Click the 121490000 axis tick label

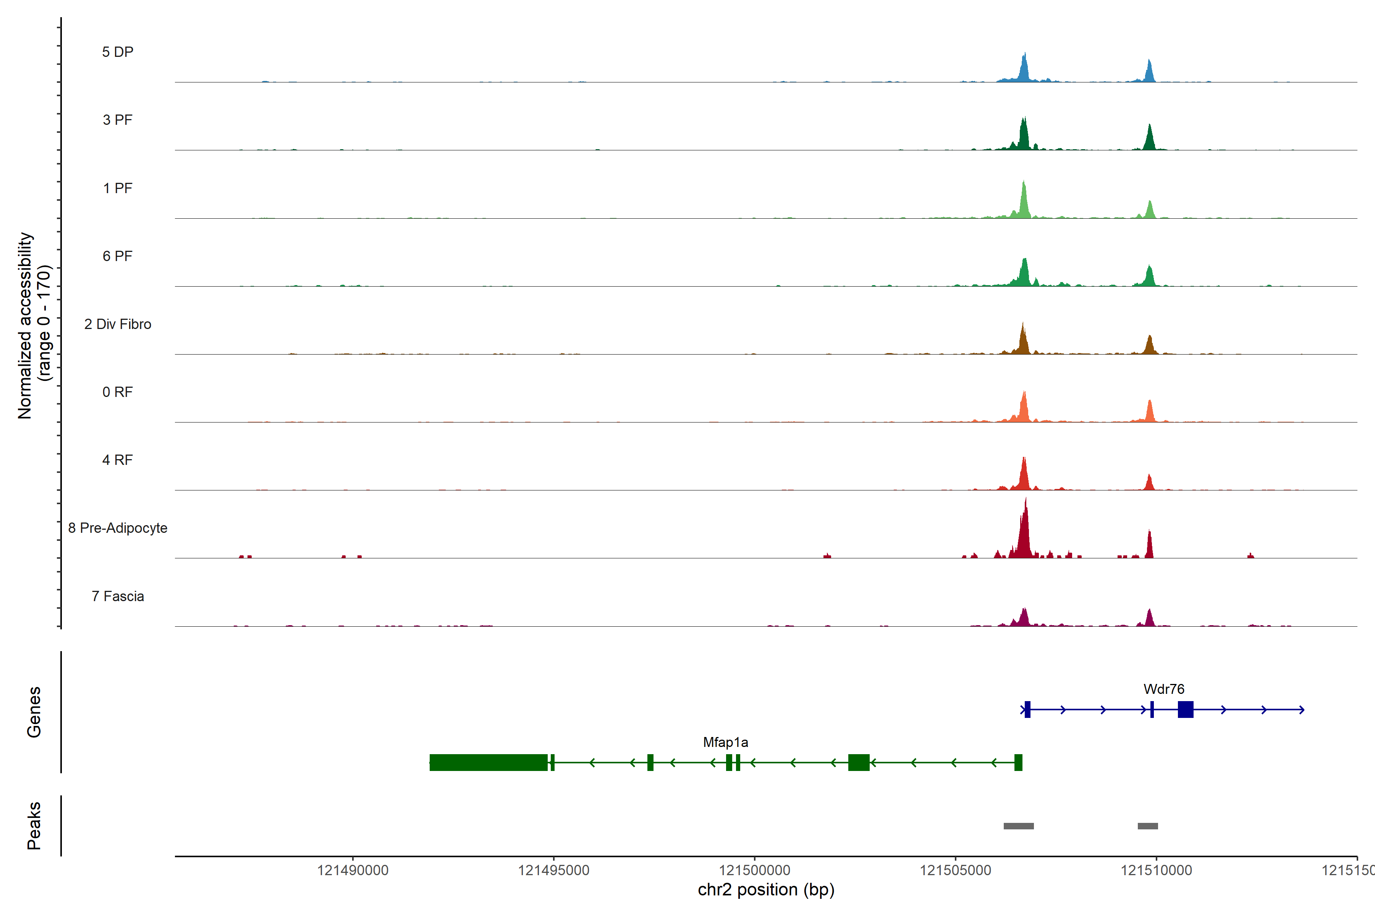click(x=353, y=870)
